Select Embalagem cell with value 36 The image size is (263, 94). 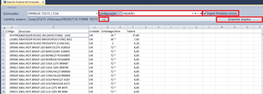coord(108,39)
